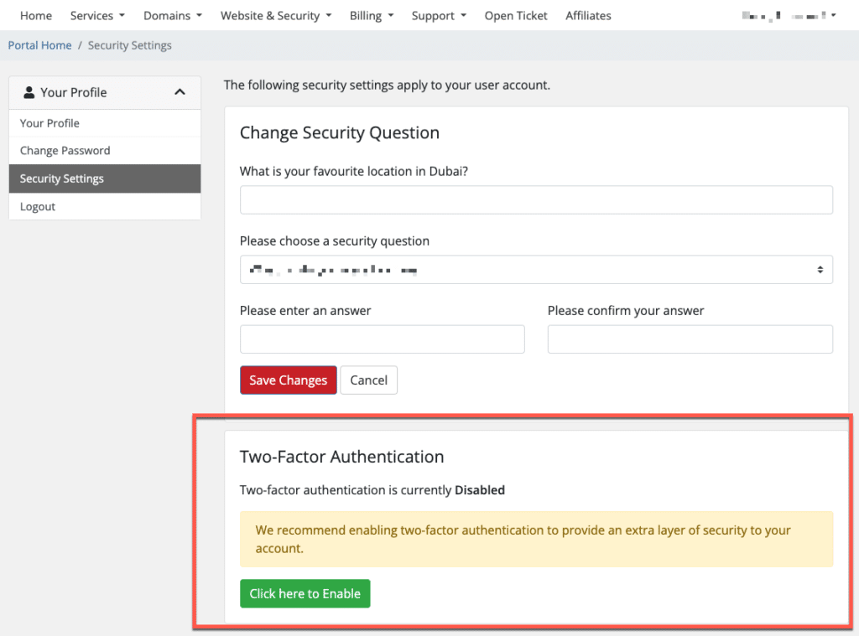Select Security Settings sidebar item
The image size is (859, 636).
[62, 178]
